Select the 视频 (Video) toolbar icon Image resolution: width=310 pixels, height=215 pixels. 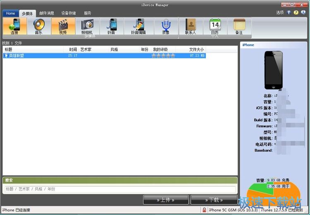pyautogui.click(x=63, y=27)
